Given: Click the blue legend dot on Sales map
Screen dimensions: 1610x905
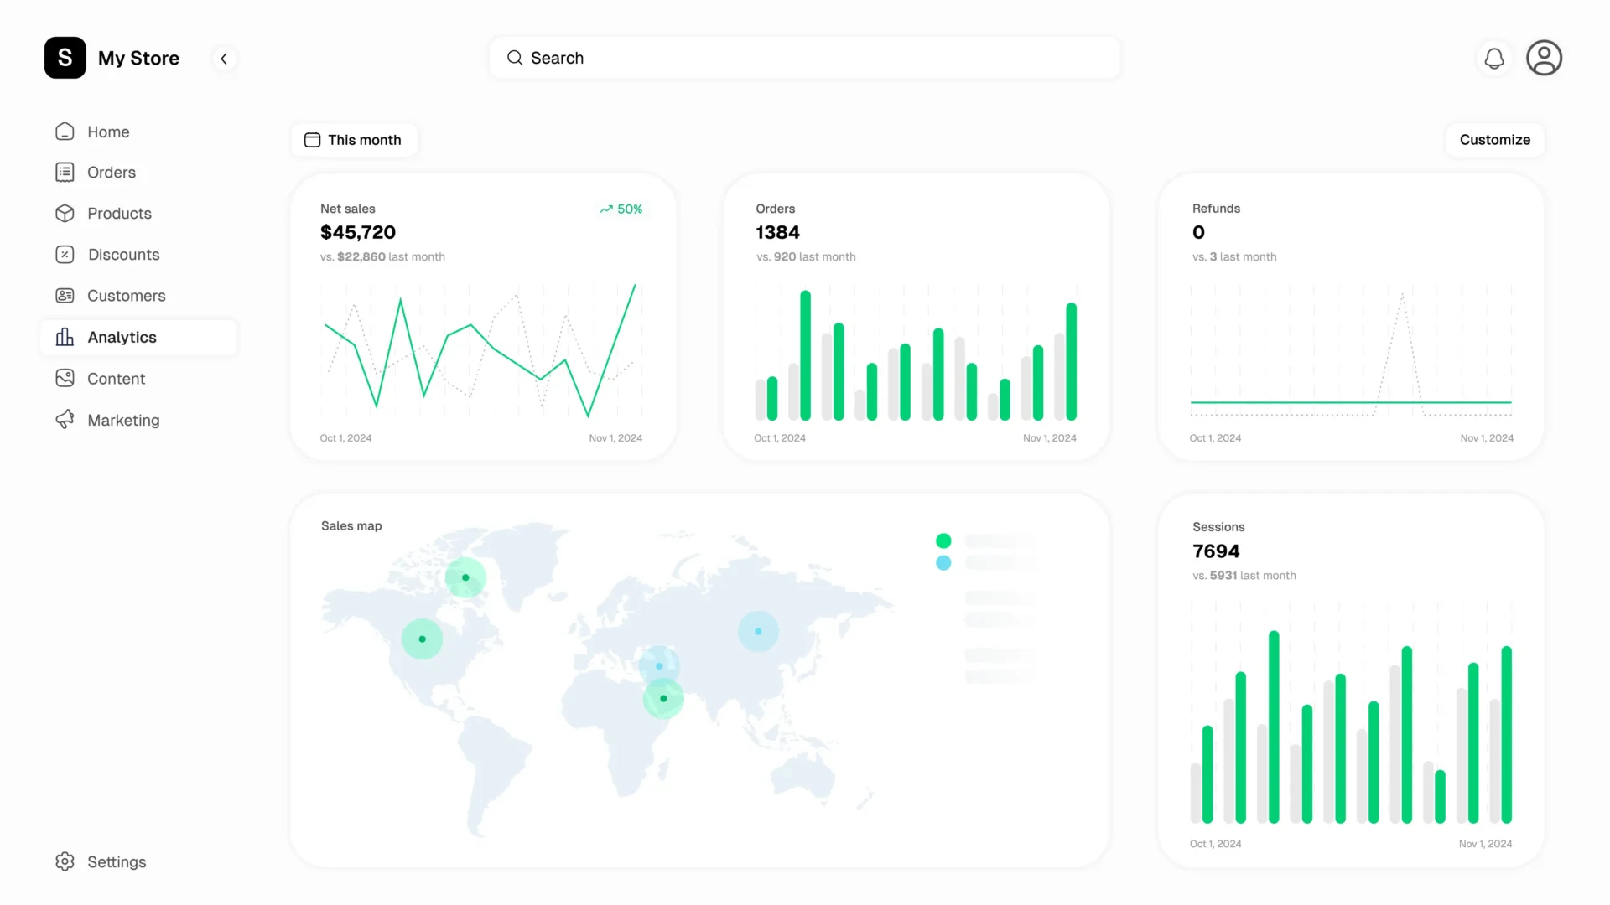Looking at the screenshot, I should 943,563.
